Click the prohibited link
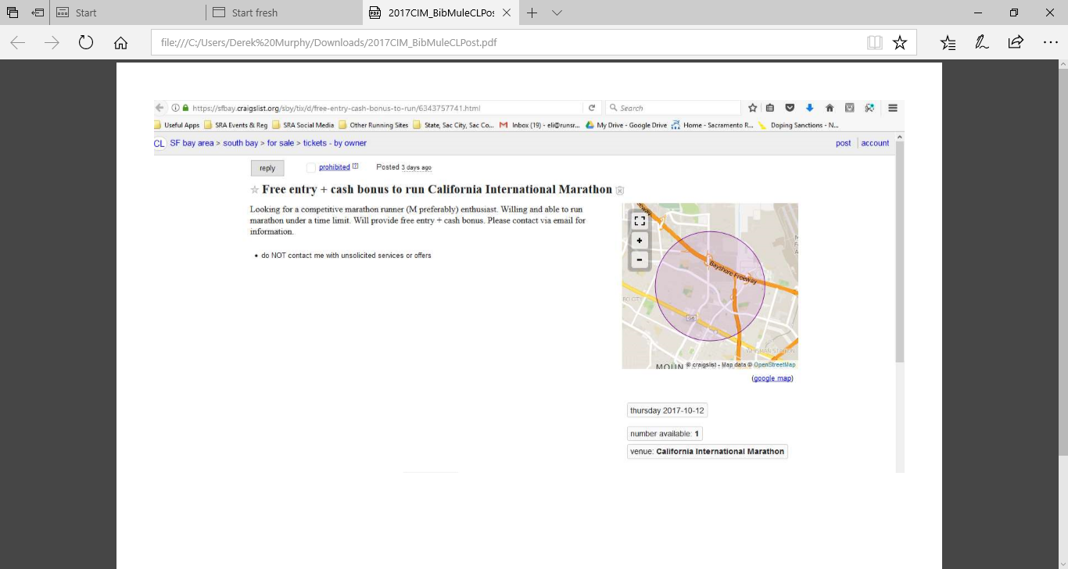Image resolution: width=1068 pixels, height=569 pixels. coord(334,167)
